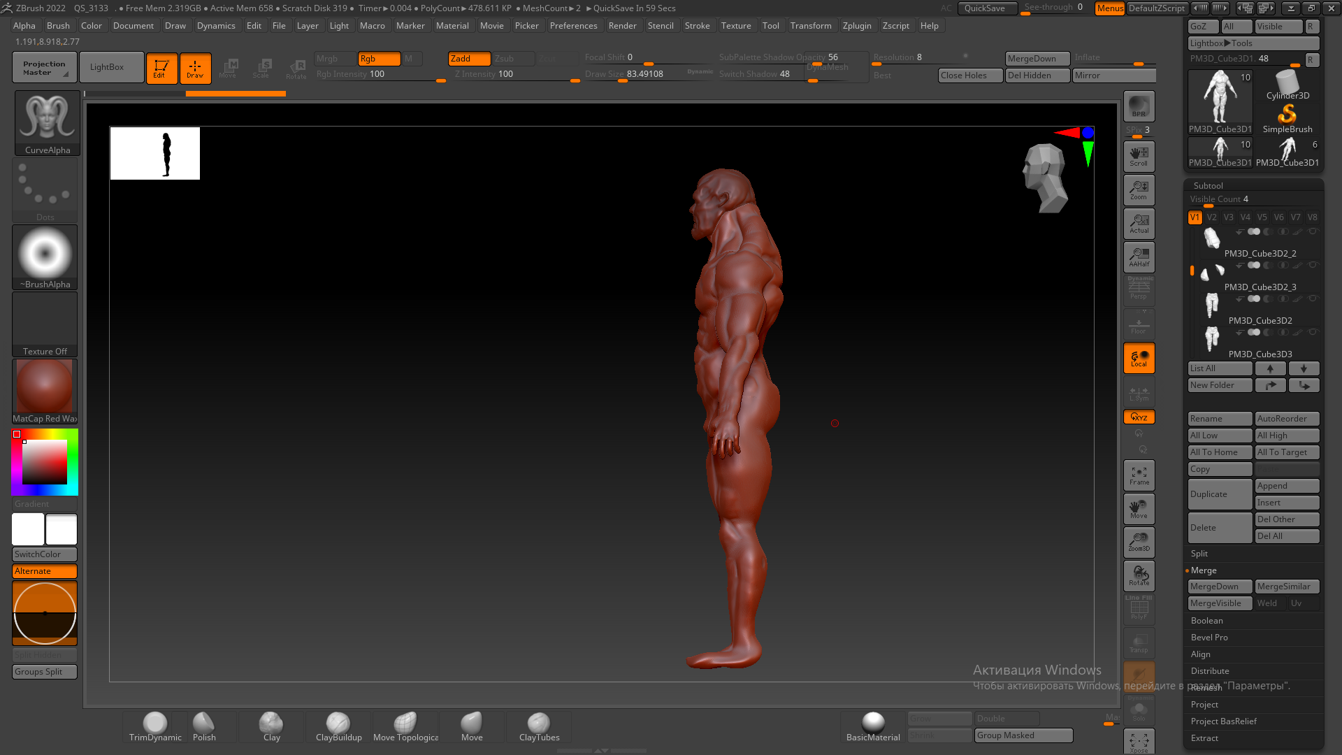Select the Scroll navigation icon
This screenshot has width=1342, height=755.
pos(1139,156)
